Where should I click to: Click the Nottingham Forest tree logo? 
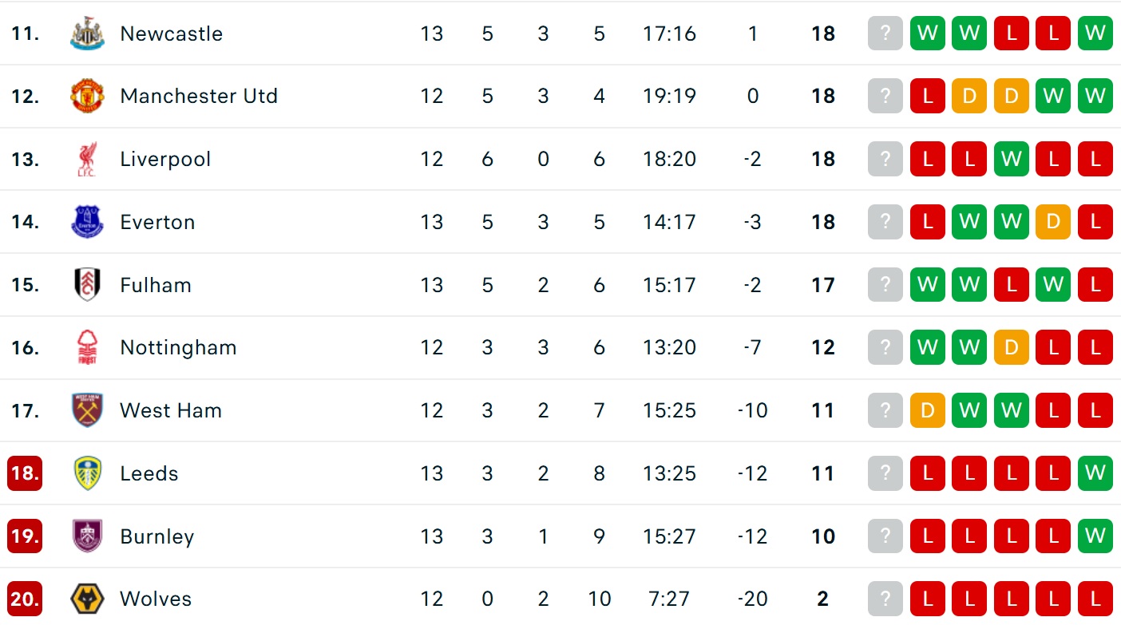pos(87,347)
